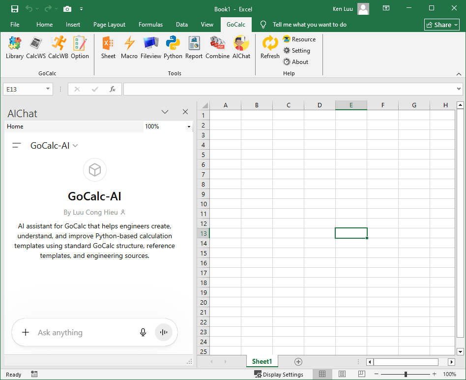This screenshot has height=380, width=466.
Task: Switch to Page Layout view
Action: 342,374
